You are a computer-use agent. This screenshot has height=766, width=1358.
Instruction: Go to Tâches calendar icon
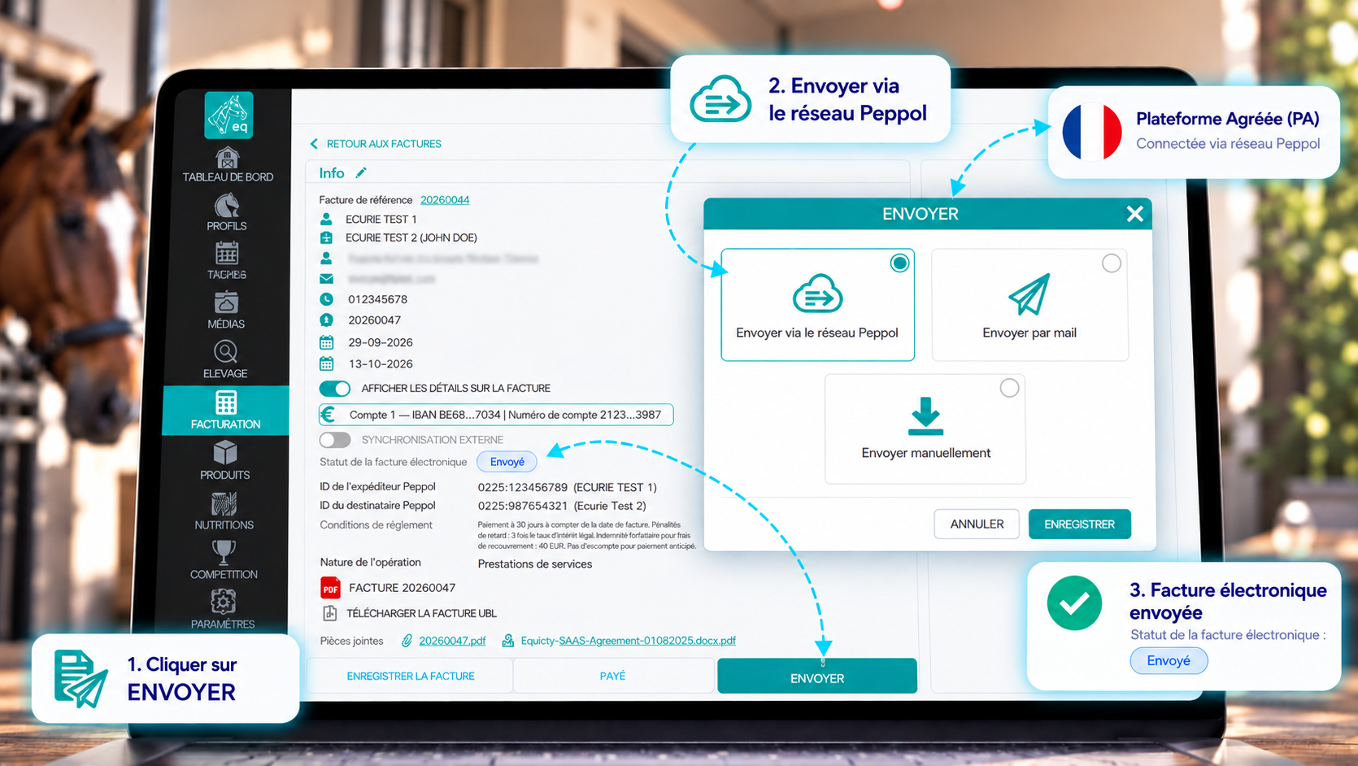(227, 253)
